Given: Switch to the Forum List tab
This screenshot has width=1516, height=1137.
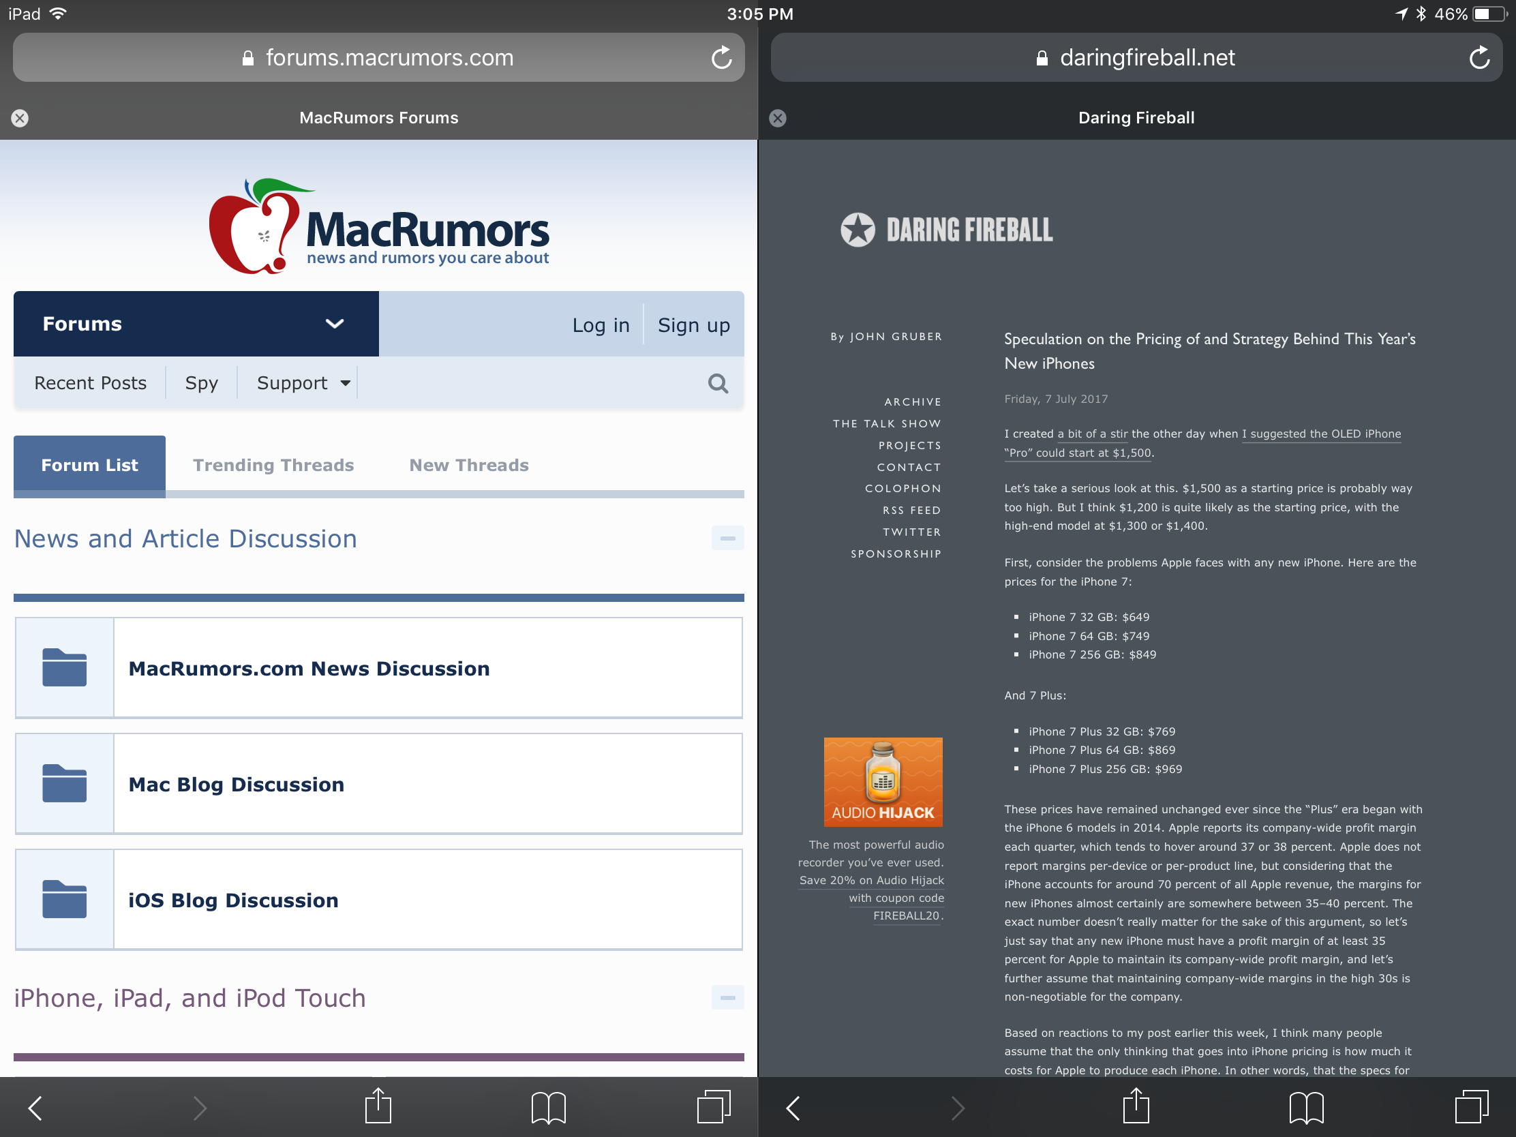Looking at the screenshot, I should (x=90, y=465).
